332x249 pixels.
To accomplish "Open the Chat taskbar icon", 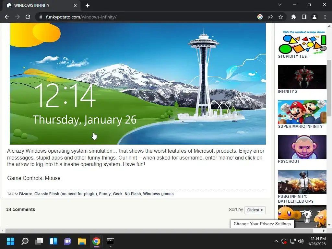I will coord(67,241).
